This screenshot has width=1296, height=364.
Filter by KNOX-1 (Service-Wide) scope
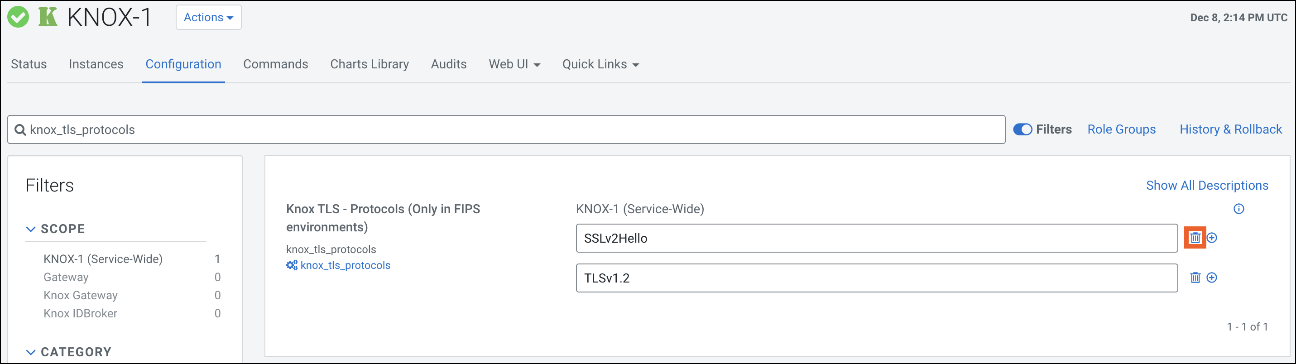point(103,259)
